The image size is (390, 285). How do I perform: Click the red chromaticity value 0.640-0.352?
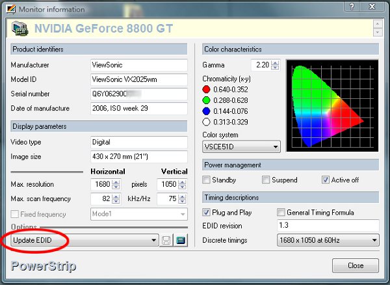231,89
